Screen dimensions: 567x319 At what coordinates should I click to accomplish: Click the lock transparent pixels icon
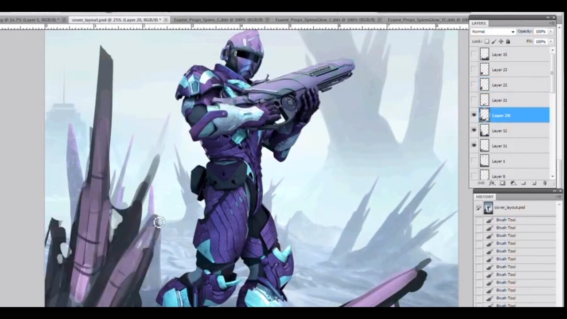(x=487, y=42)
